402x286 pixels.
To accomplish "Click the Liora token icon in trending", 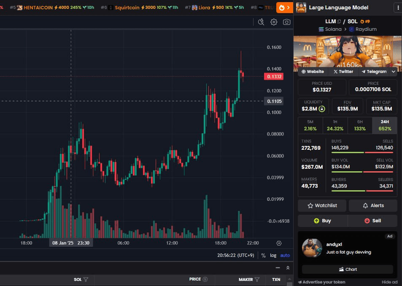I will point(194,8).
